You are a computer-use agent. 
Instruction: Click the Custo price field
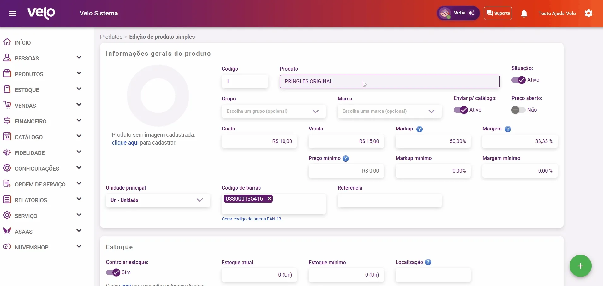[x=259, y=141]
